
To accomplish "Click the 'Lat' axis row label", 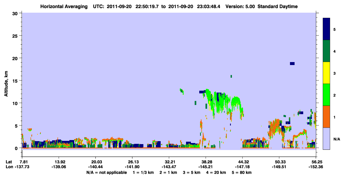I will click(x=9, y=162).
